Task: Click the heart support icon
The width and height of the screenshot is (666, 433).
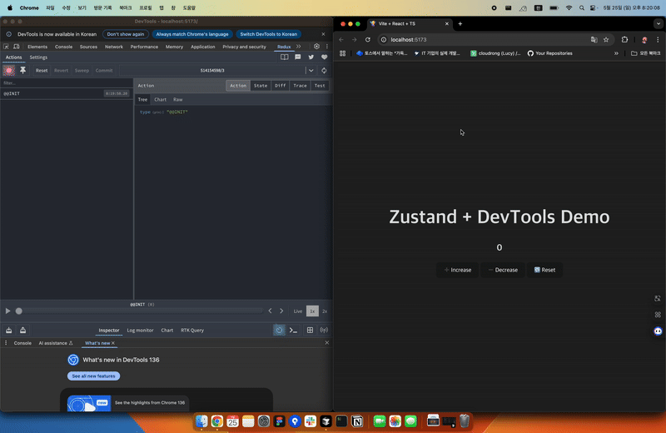Action: tap(325, 57)
